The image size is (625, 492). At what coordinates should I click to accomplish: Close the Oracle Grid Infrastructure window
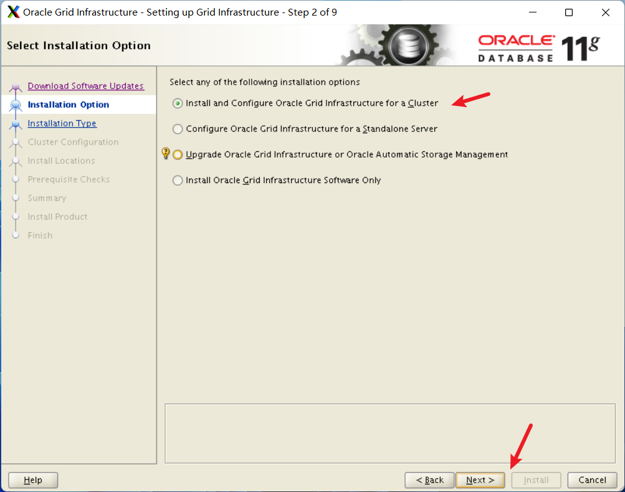[606, 12]
